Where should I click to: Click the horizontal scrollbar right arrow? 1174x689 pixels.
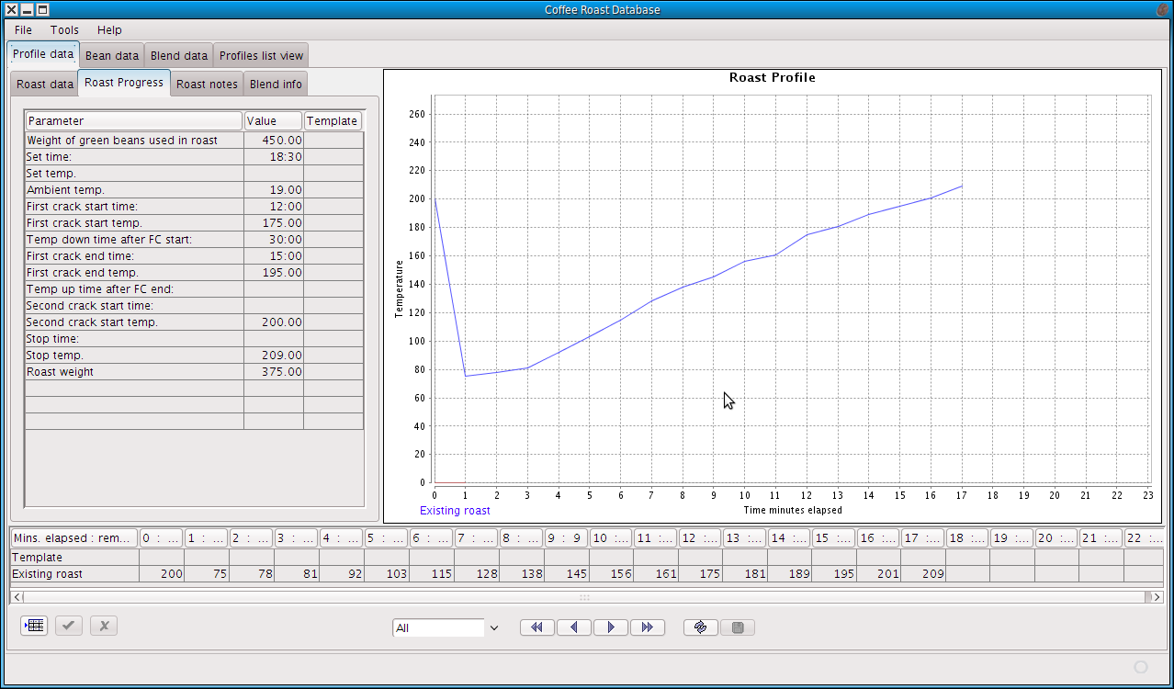click(x=1157, y=597)
